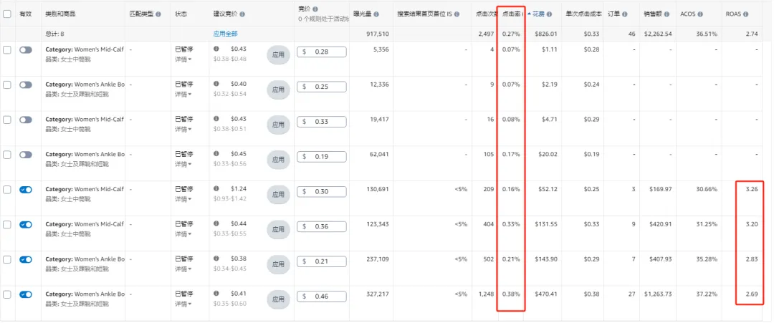Click info icon next to $0.43 suggestion, $0.38-$0.51 row
Image resolution: width=774 pixels, height=323 pixels.
point(216,119)
